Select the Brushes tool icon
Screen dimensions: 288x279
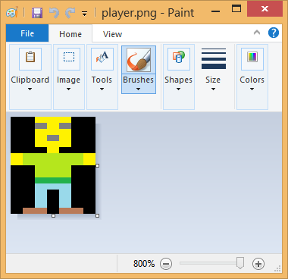pos(139,60)
